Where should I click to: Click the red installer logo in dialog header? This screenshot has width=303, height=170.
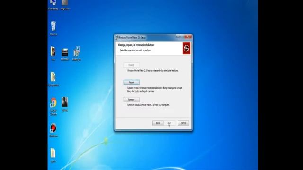coord(187,48)
